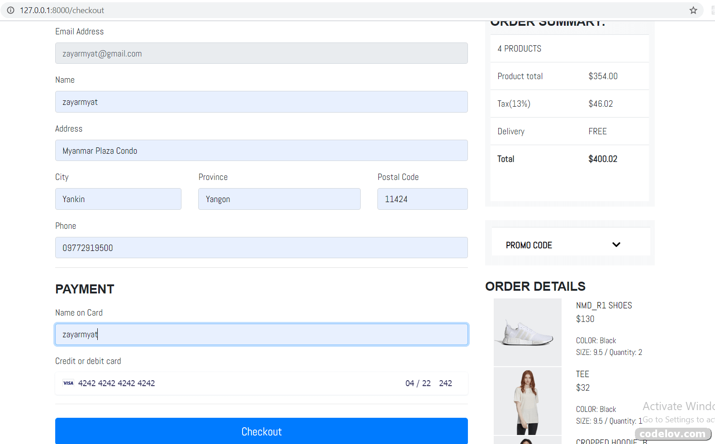Screen dimensions: 715x444
Task: Click the Tax(13%) amount $46.02
Action: point(601,104)
